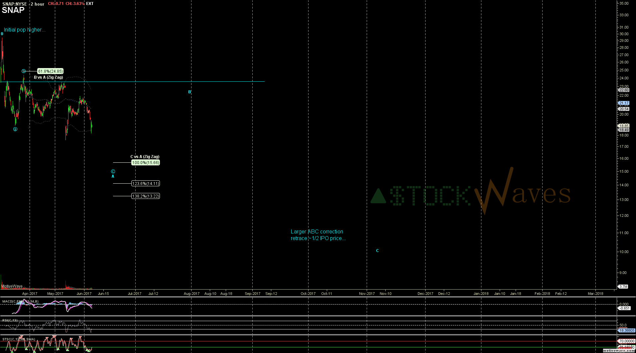Select the circled b wave label
Screen dimensions: 636x353
(24, 71)
